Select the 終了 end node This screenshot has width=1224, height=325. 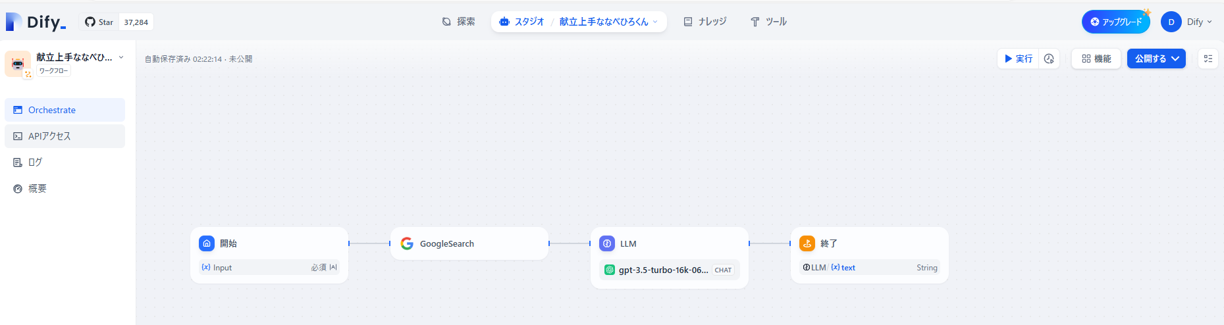pyautogui.click(x=870, y=255)
